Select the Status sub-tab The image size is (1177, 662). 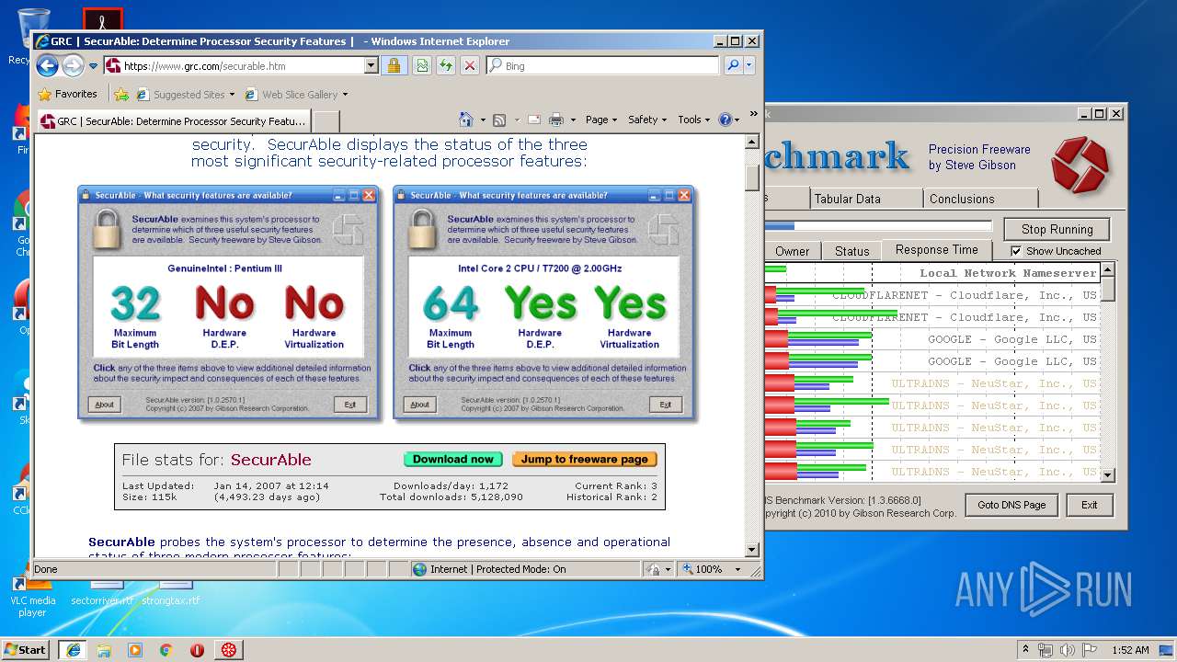(x=851, y=251)
